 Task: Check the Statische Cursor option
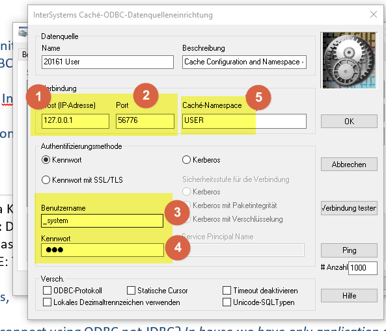click(131, 291)
